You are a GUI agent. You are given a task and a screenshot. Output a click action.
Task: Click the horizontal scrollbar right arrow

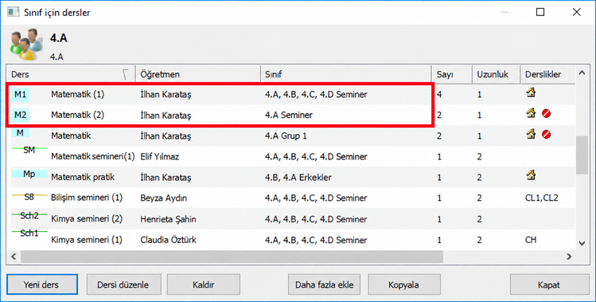coord(569,257)
